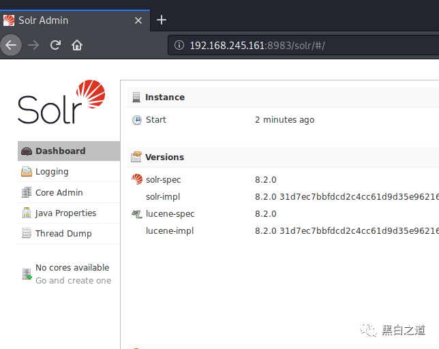Click the No cores available link
The height and width of the screenshot is (349, 439).
point(72,268)
